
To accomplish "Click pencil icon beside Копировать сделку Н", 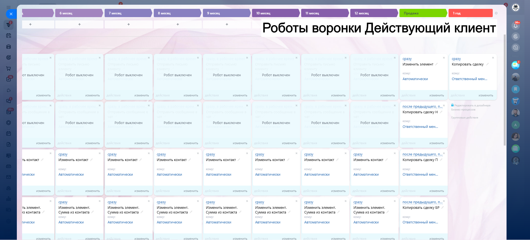I will point(441,112).
